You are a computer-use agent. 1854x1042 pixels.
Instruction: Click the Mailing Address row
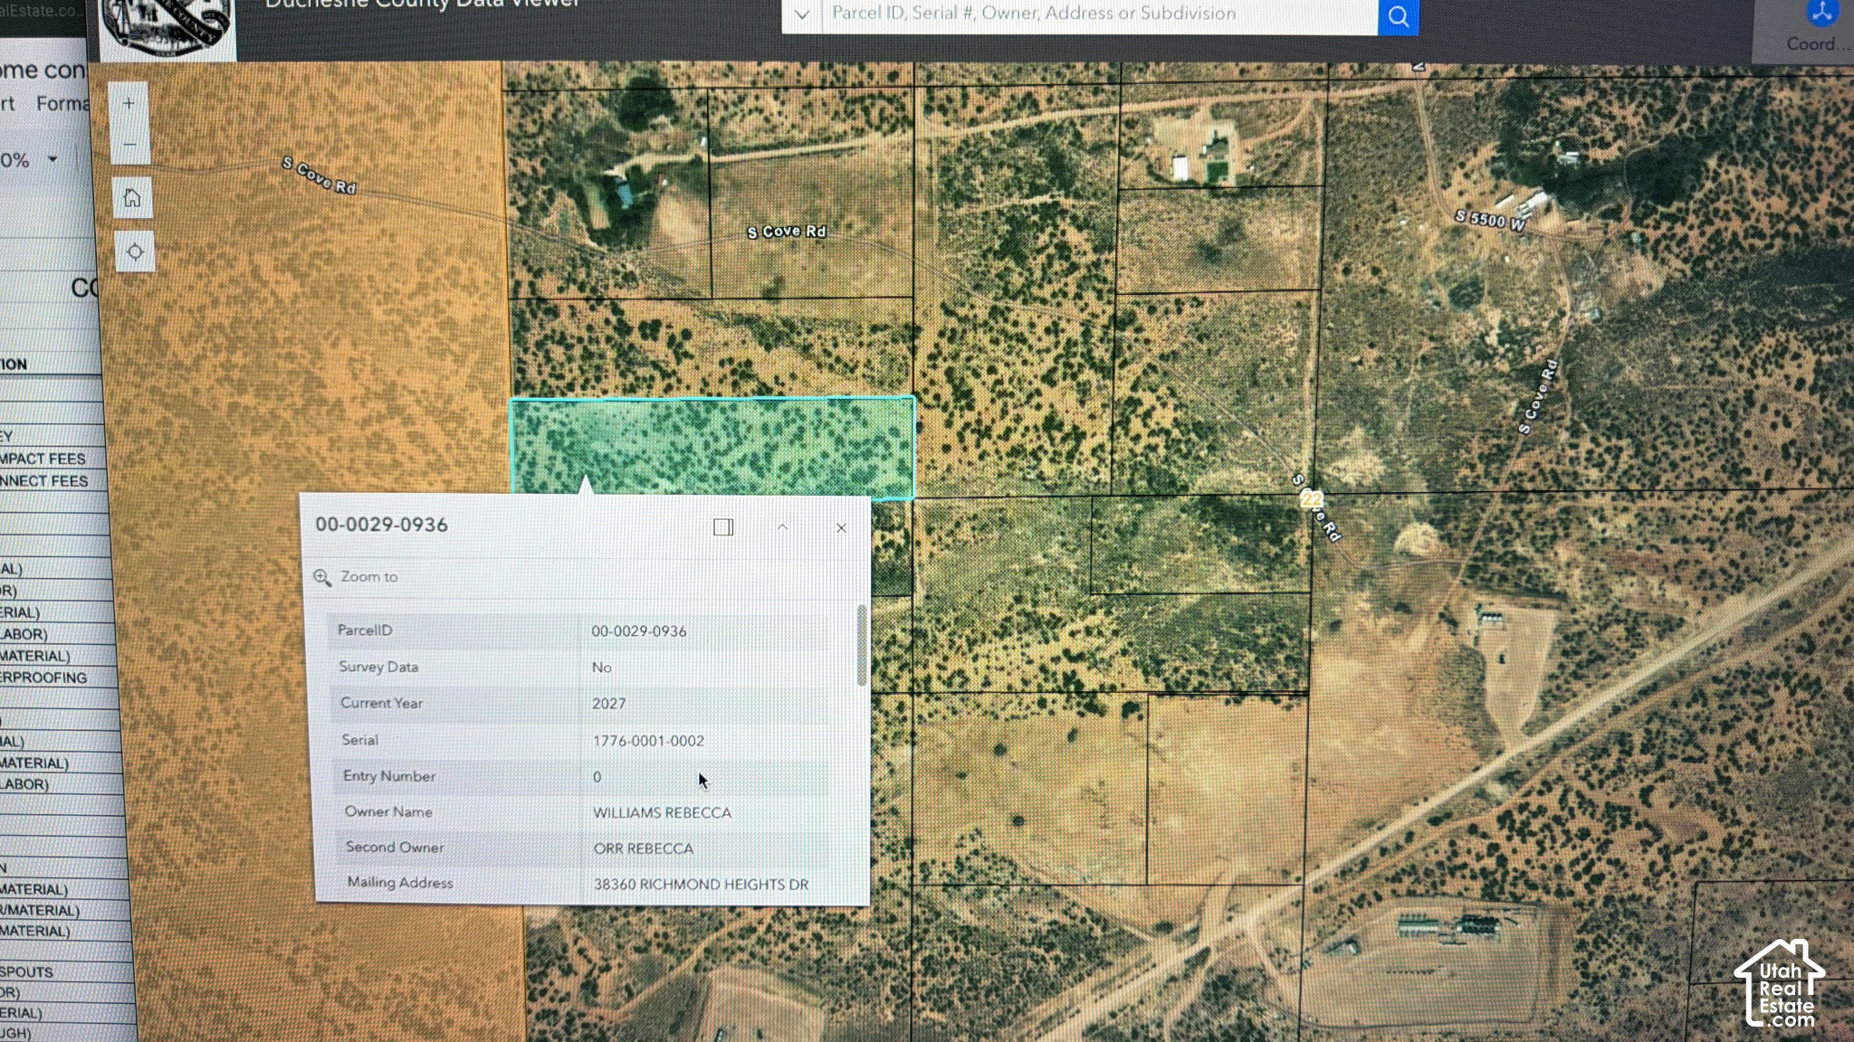[578, 884]
